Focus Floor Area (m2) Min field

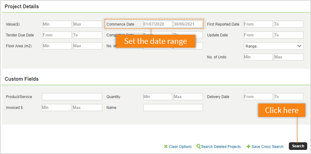pos(57,46)
